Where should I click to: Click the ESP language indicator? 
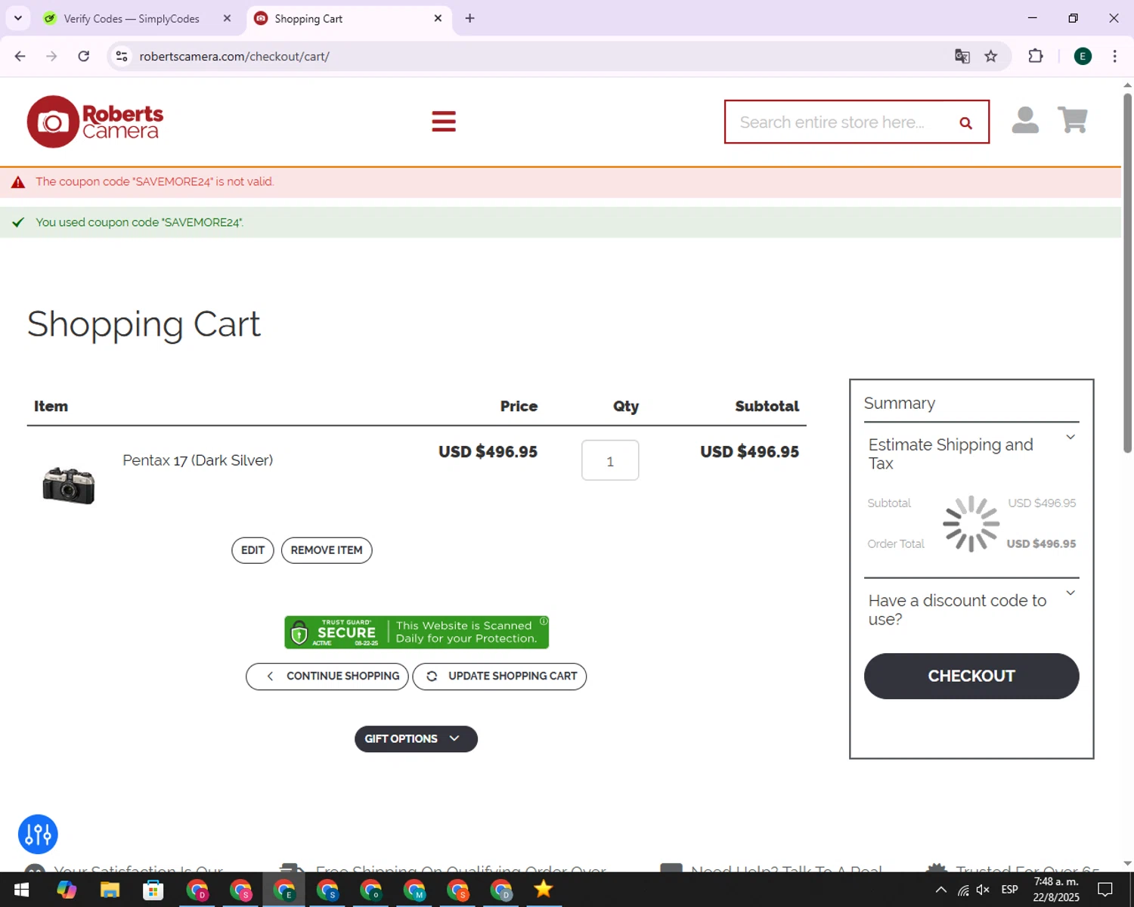[1009, 890]
